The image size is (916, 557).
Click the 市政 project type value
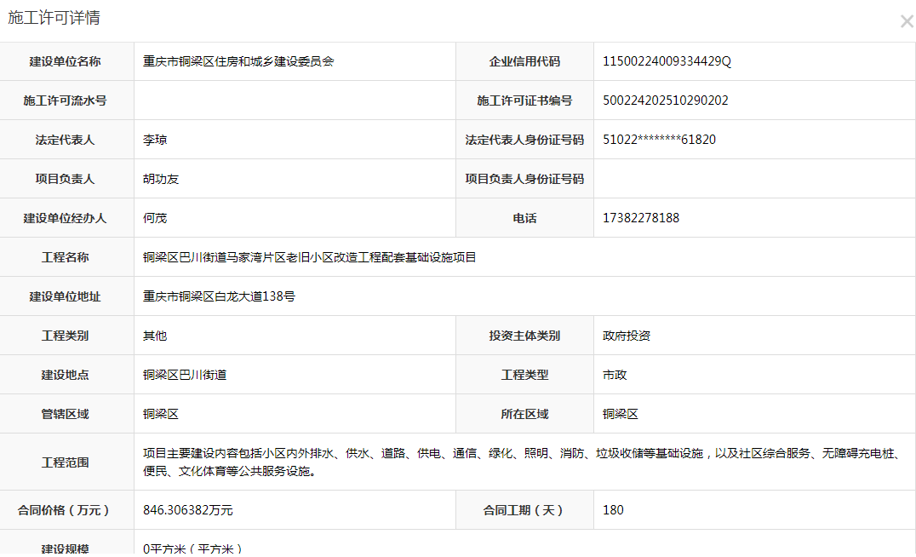[x=615, y=375]
